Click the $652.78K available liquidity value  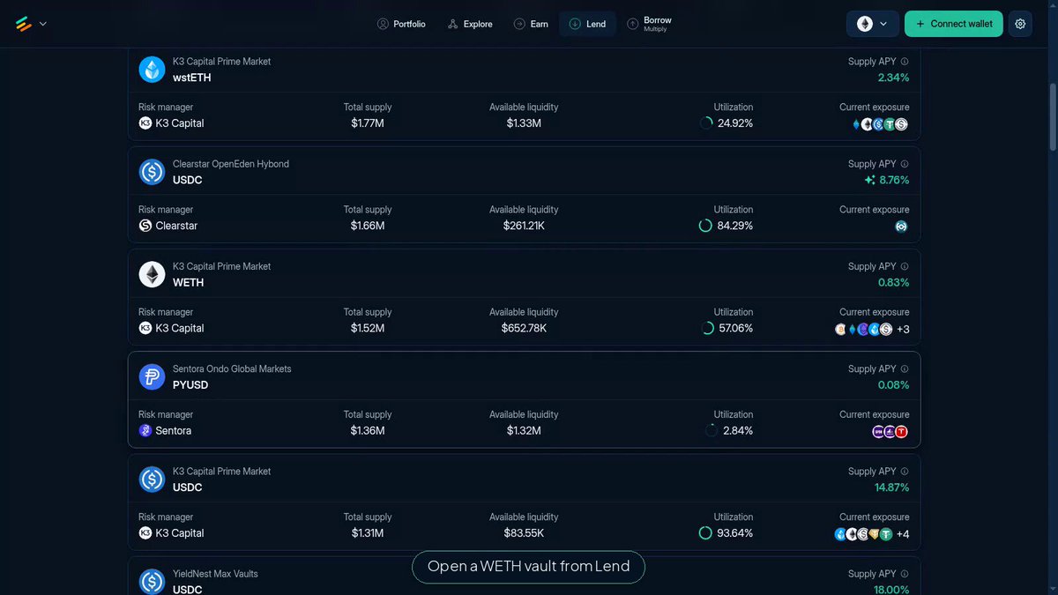coord(524,328)
